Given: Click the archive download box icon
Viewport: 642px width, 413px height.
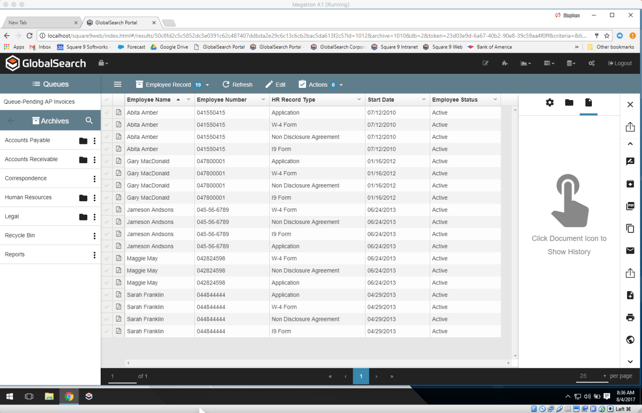Looking at the screenshot, I should pyautogui.click(x=630, y=184).
